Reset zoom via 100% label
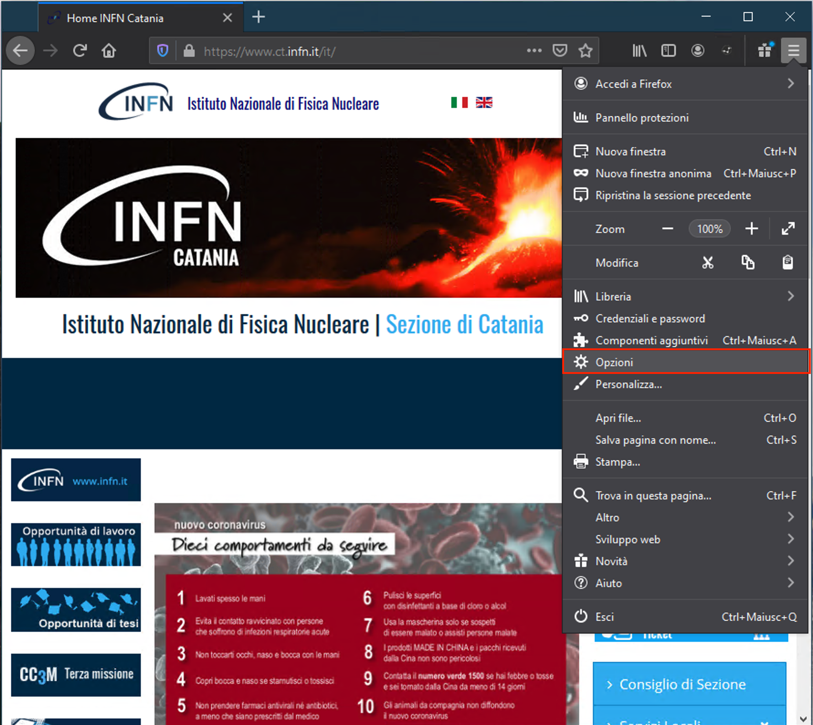The height and width of the screenshot is (725, 813). (709, 229)
